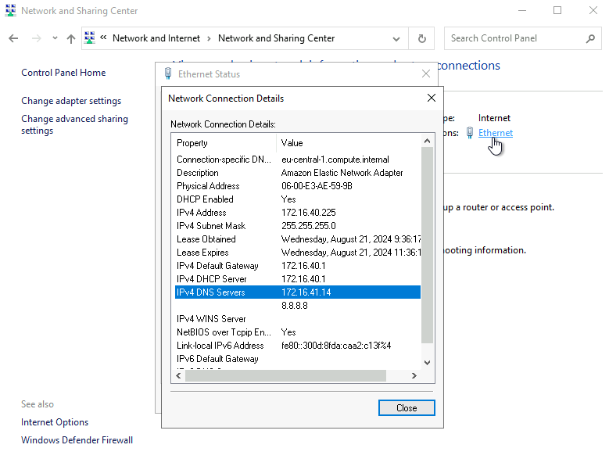This screenshot has width=609, height=459.
Task: Open Network and Internet breadcrumb
Action: pyautogui.click(x=156, y=38)
